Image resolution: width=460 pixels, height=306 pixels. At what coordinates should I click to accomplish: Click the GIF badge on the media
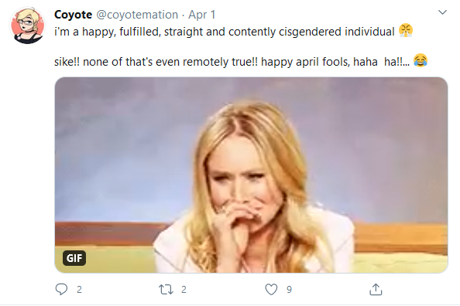[74, 258]
